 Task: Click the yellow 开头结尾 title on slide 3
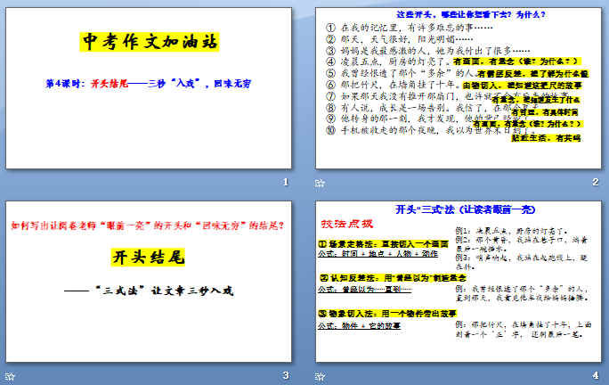(x=148, y=257)
